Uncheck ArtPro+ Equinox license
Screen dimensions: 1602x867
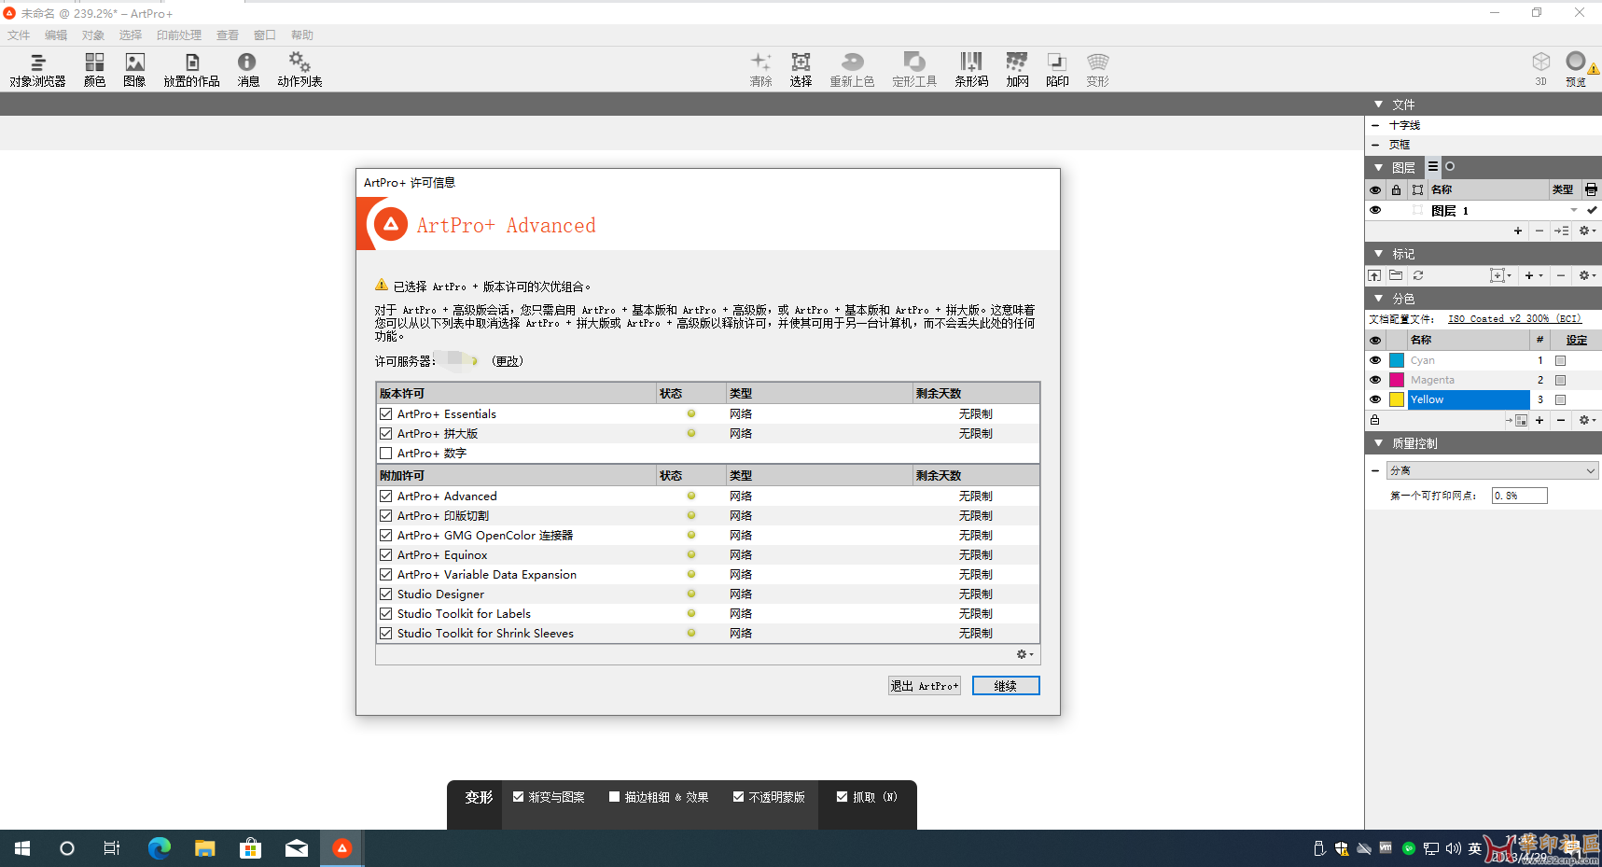(x=385, y=554)
